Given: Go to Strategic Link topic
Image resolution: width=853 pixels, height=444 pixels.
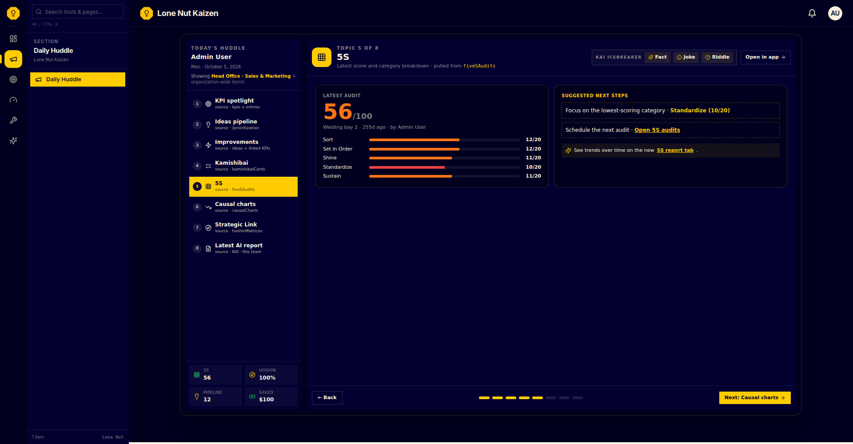Looking at the screenshot, I should [x=243, y=227].
